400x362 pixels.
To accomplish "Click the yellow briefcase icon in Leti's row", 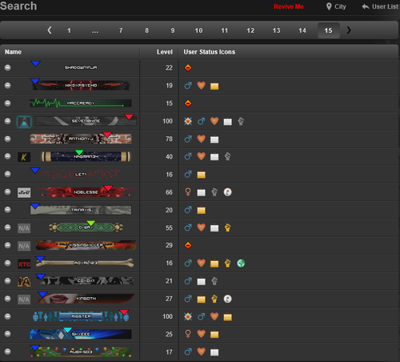I will 201,175.
